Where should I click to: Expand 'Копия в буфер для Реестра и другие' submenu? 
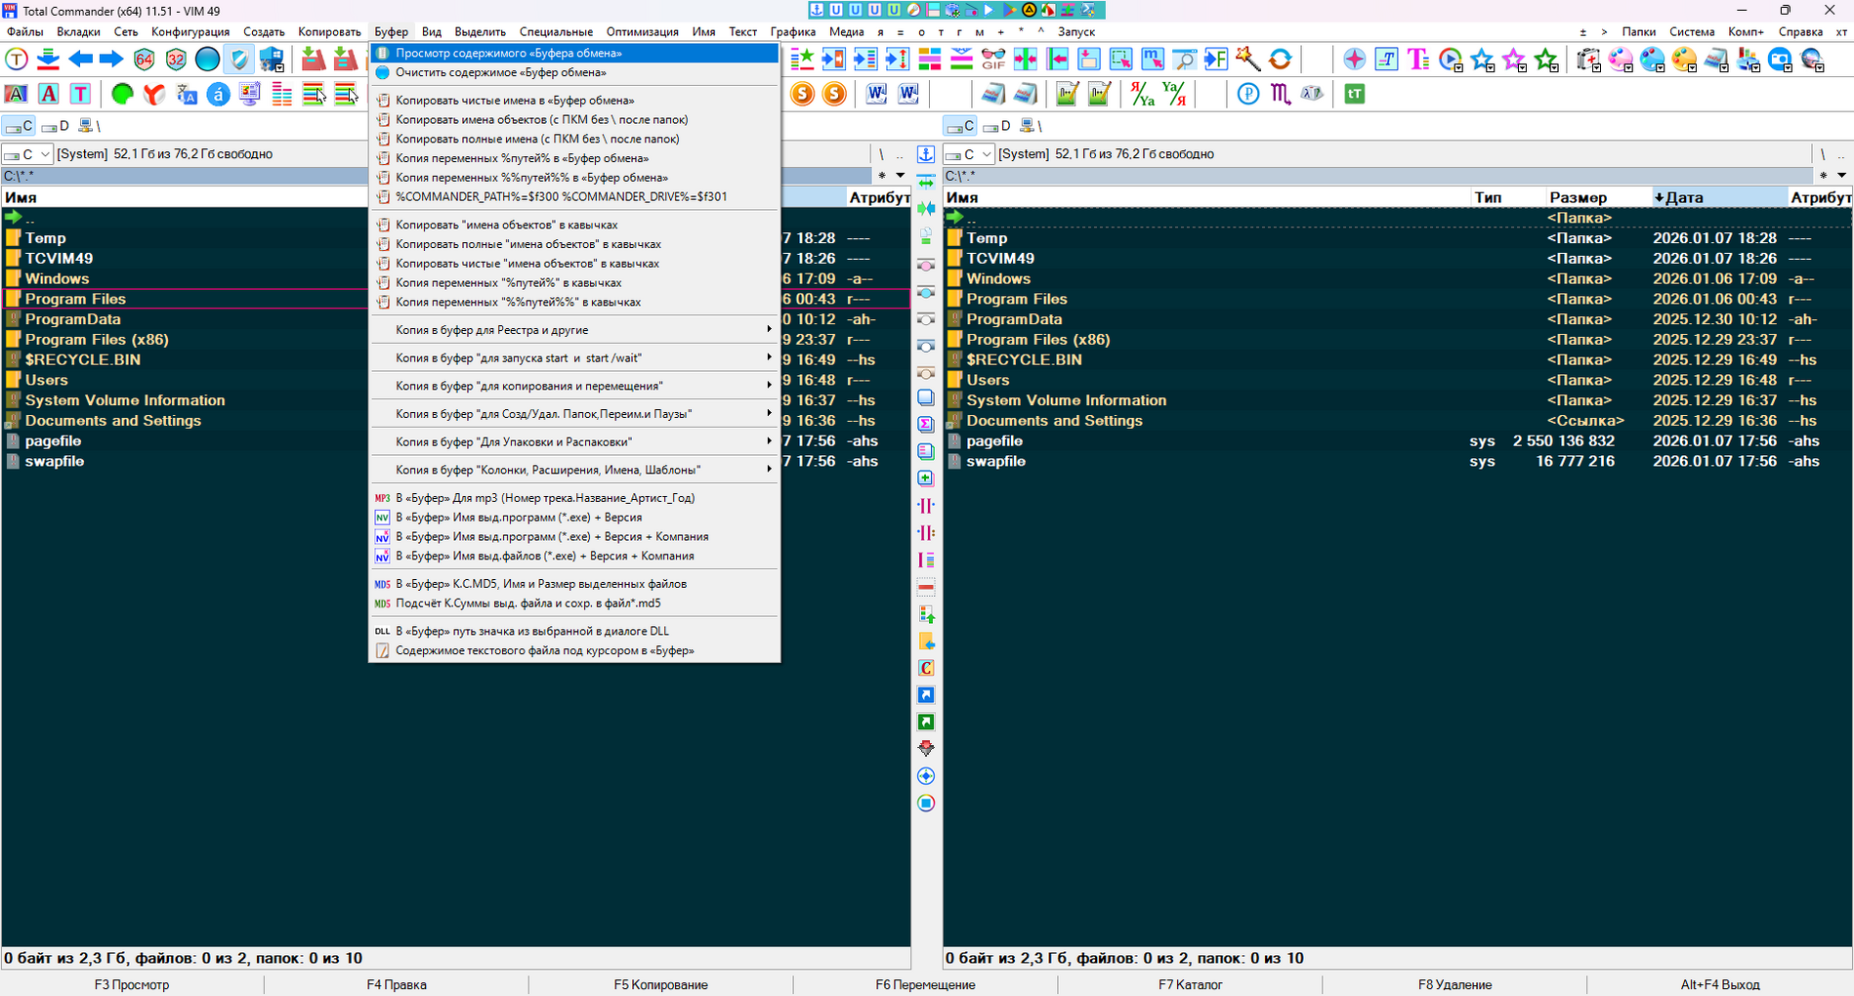[x=574, y=330]
